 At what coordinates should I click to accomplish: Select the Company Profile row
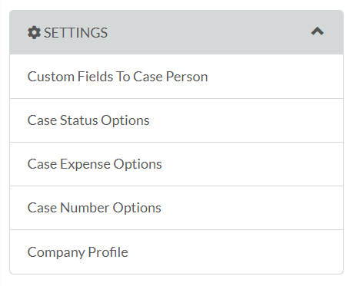coord(176,252)
